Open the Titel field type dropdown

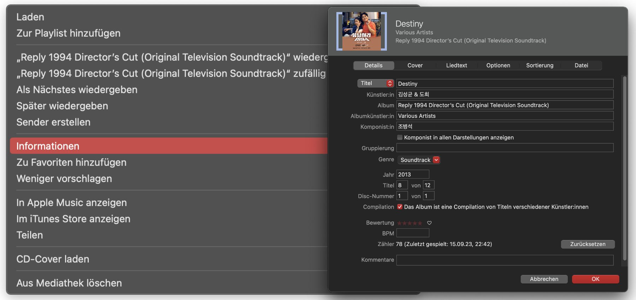point(376,83)
